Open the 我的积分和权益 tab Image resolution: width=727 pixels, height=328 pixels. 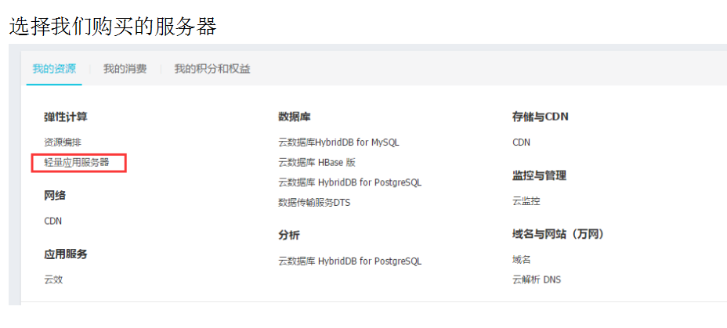click(x=212, y=69)
